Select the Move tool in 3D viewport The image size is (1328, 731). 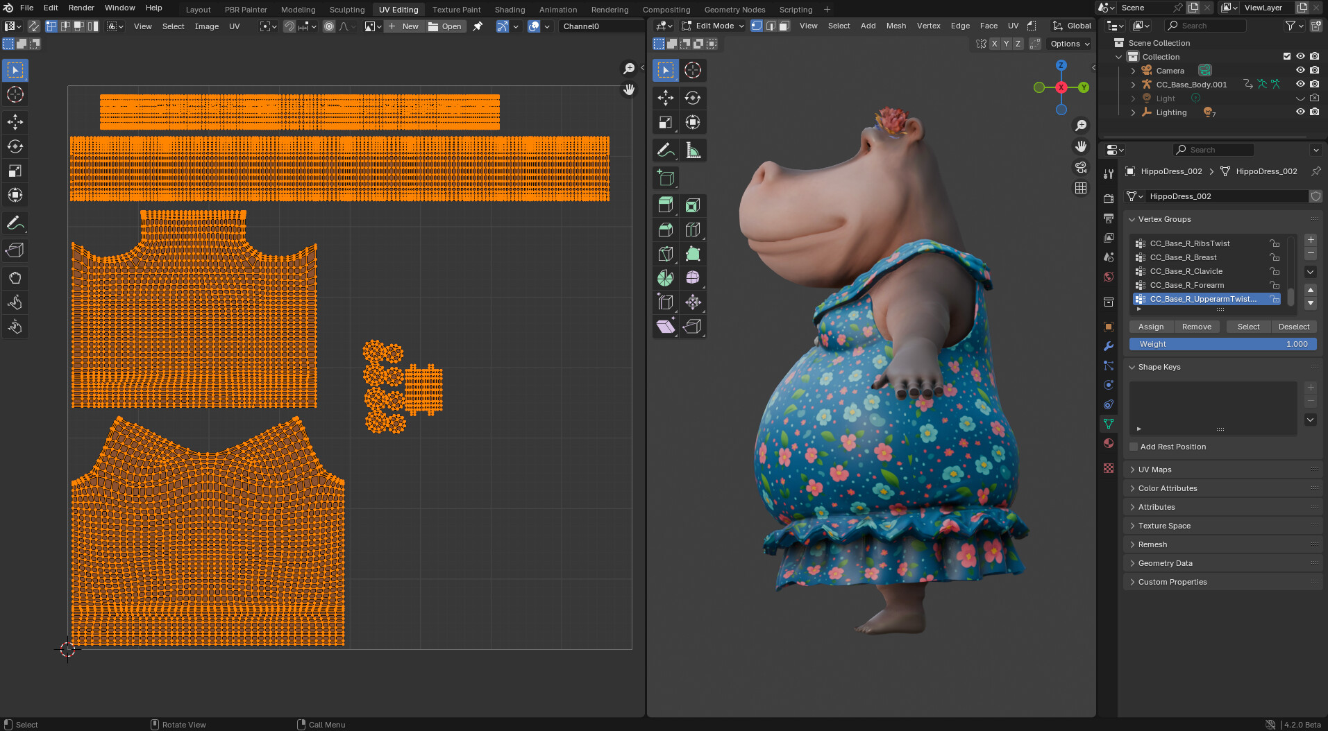click(666, 98)
